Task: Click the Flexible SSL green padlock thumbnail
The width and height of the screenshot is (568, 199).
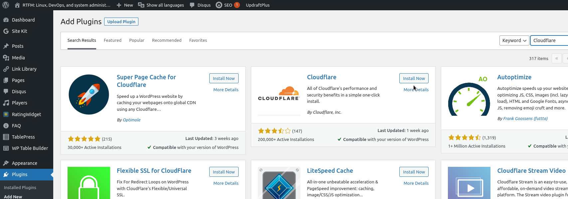Action: (x=89, y=183)
